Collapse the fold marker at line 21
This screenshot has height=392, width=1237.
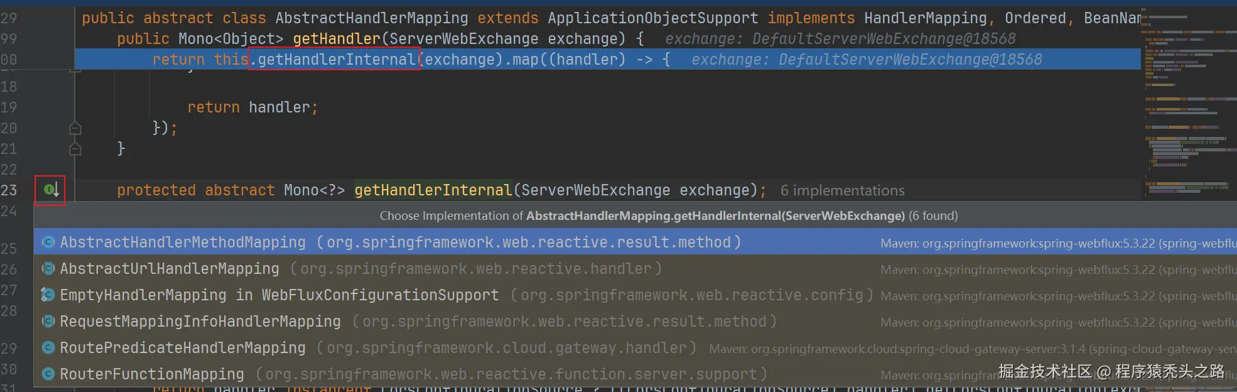(x=75, y=149)
